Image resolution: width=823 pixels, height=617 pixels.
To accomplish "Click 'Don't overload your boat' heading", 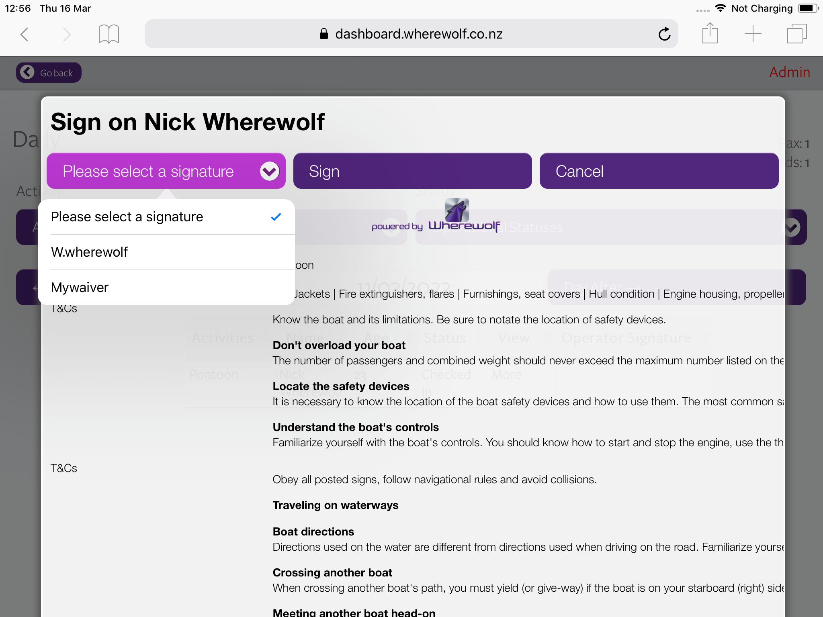I will [x=339, y=345].
